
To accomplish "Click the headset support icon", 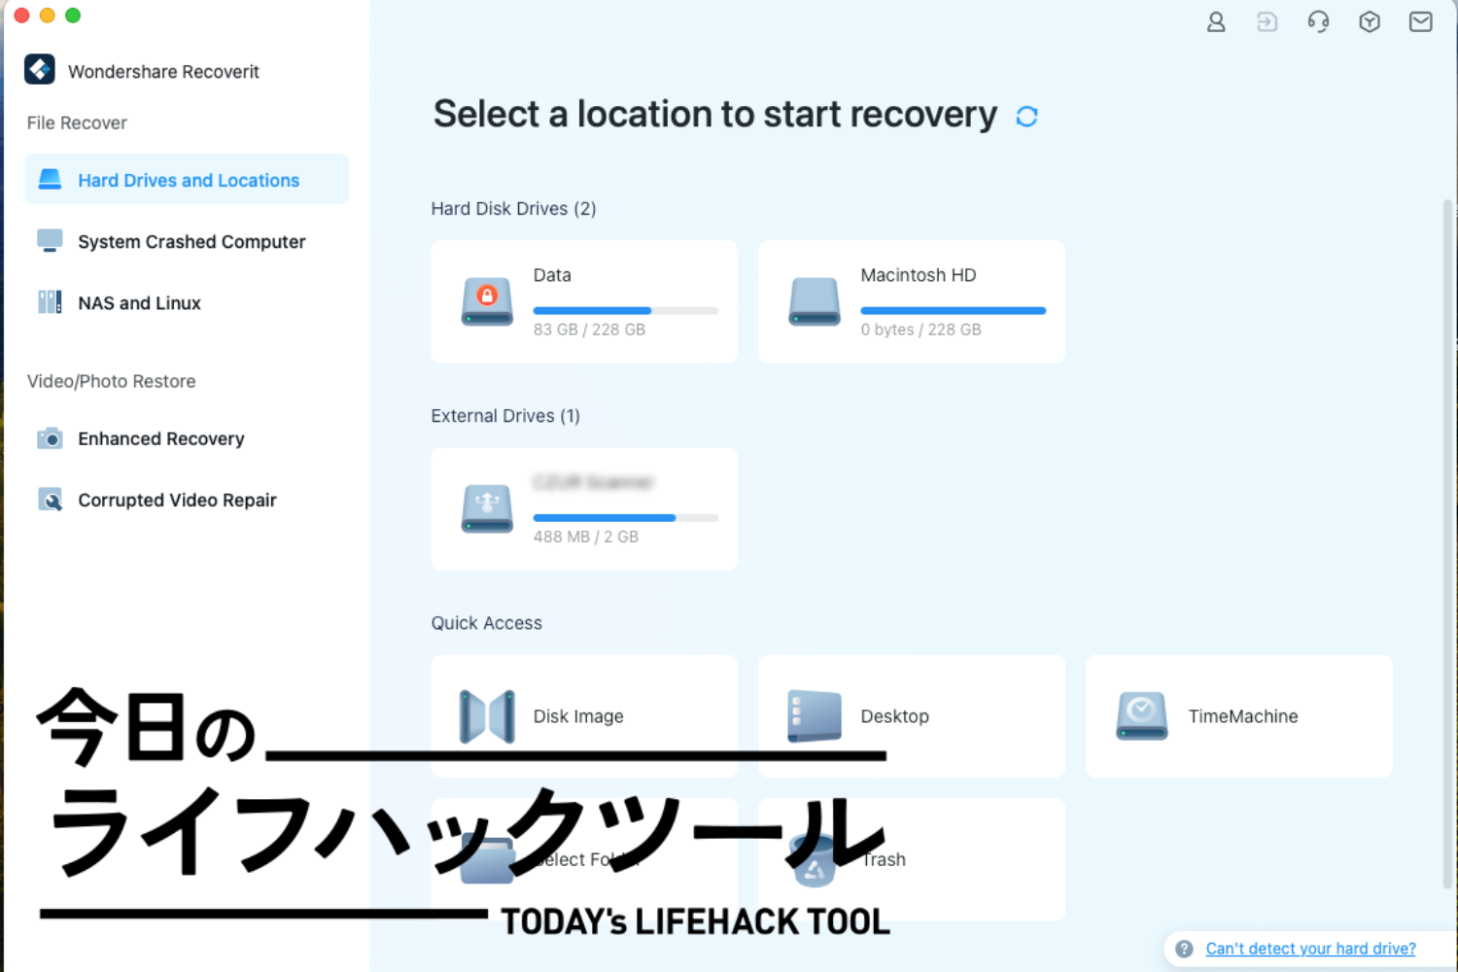I will coord(1318,21).
